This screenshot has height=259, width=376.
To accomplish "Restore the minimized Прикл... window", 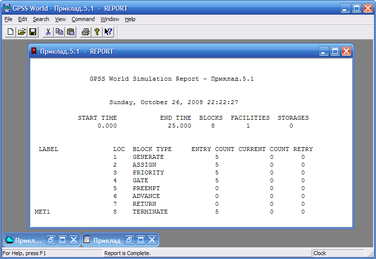I will (51, 239).
